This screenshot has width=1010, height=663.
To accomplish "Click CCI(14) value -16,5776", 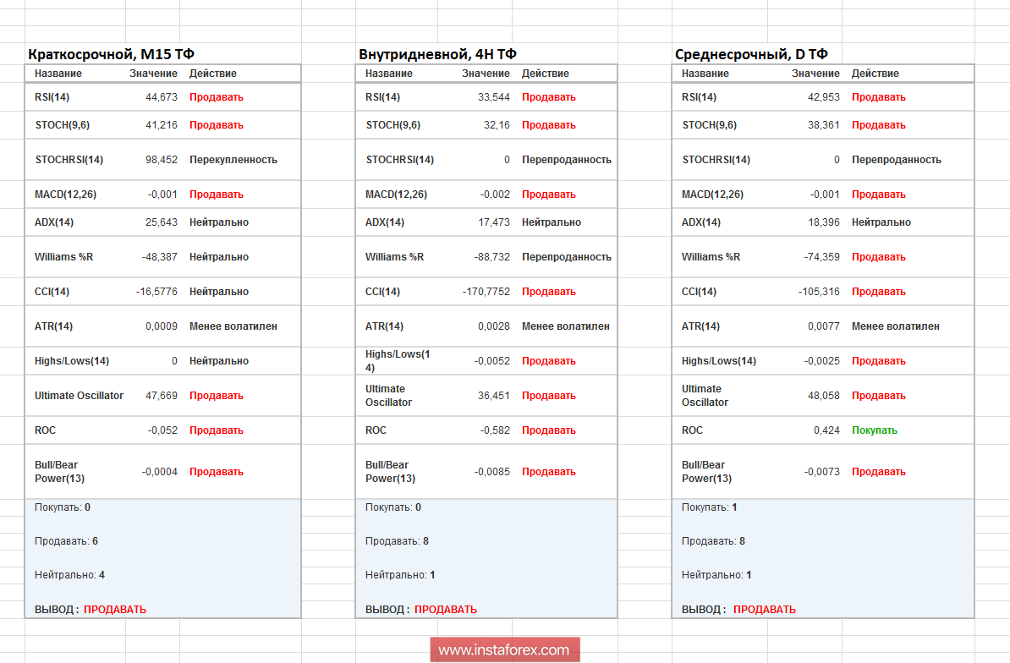I will [x=156, y=292].
